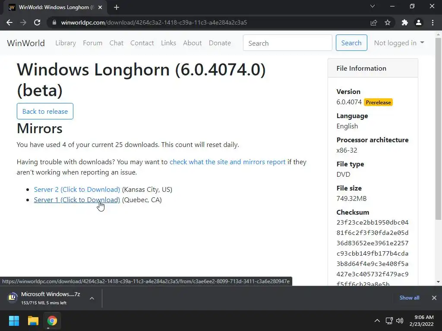The width and height of the screenshot is (442, 331).
Task: View site security padlock info
Action: pyautogui.click(x=54, y=22)
